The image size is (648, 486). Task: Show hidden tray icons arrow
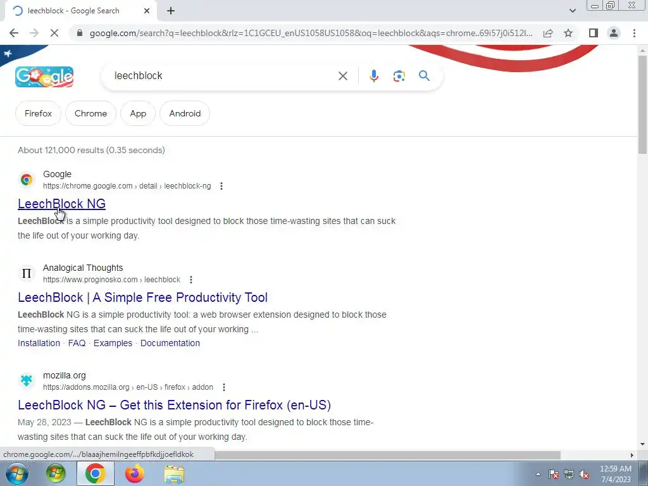tap(538, 474)
